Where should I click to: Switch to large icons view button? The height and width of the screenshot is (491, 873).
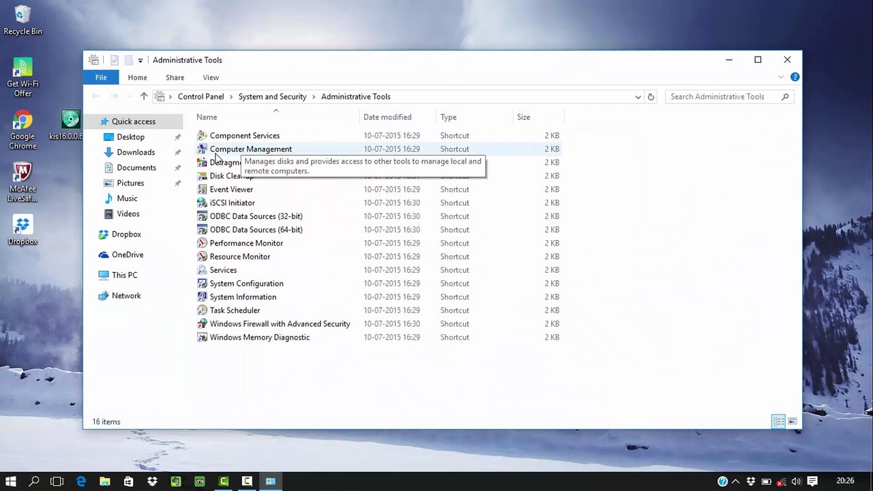[792, 421]
